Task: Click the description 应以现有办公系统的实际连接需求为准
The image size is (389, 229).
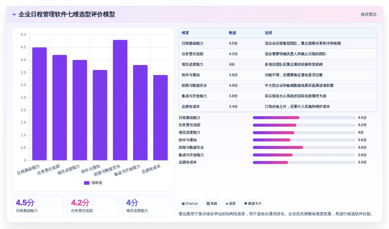Action: pos(296,96)
